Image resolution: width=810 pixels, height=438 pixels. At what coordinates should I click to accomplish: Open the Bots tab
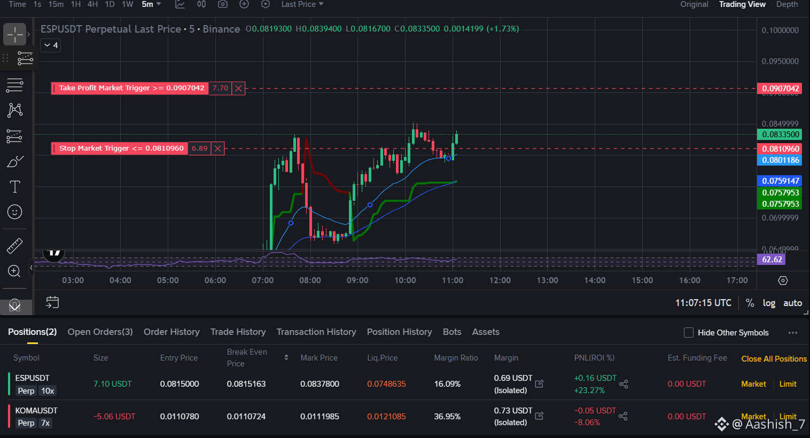pos(452,332)
